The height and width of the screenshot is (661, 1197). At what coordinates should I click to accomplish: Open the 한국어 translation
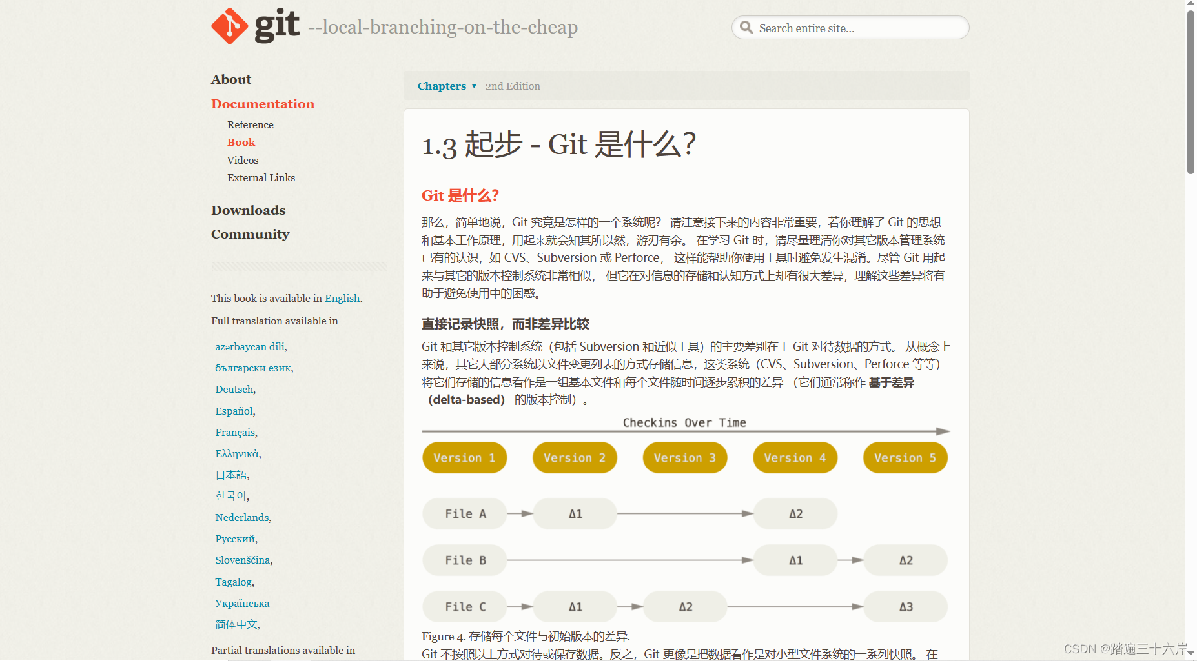point(231,496)
